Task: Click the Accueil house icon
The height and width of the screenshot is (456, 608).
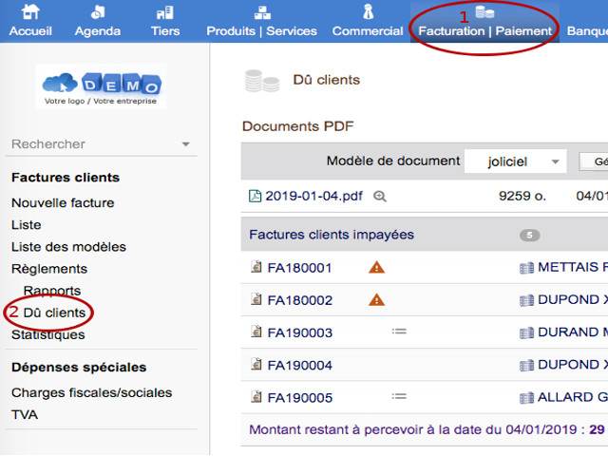Action: point(30,11)
